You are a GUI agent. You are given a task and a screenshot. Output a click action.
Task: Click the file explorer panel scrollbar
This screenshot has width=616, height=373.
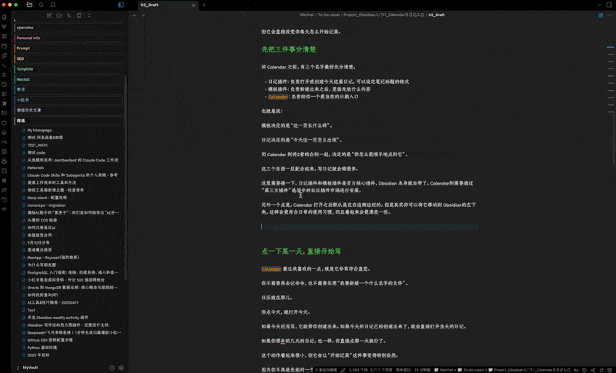tap(126, 176)
